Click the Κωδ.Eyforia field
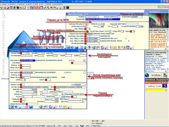This screenshot has width=169, height=127. (137, 17)
